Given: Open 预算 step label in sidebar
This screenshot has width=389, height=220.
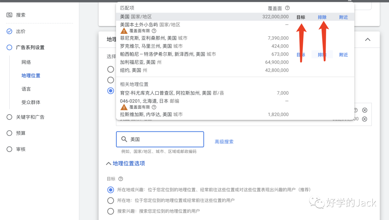Looking at the screenshot, I should click(21, 133).
